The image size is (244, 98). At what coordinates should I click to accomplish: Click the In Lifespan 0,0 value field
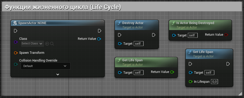(x=214, y=82)
